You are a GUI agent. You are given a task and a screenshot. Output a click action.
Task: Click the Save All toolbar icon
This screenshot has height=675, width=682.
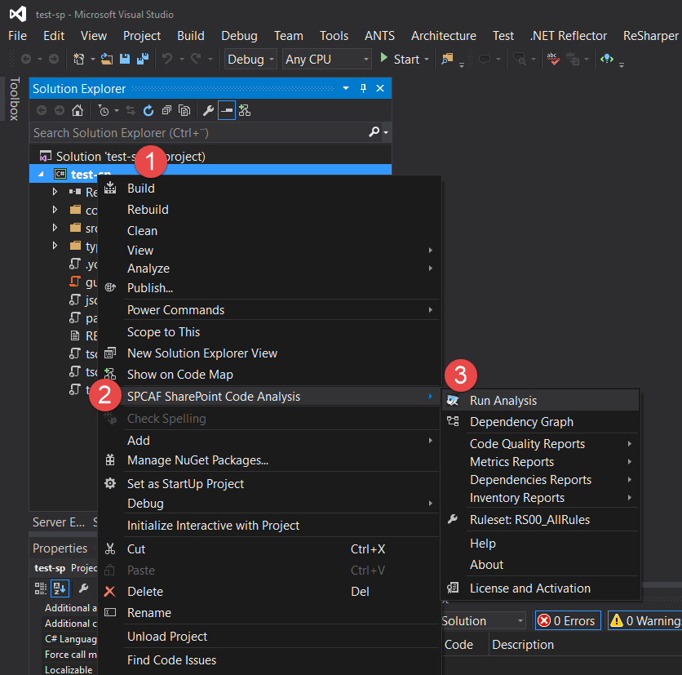pos(143,59)
